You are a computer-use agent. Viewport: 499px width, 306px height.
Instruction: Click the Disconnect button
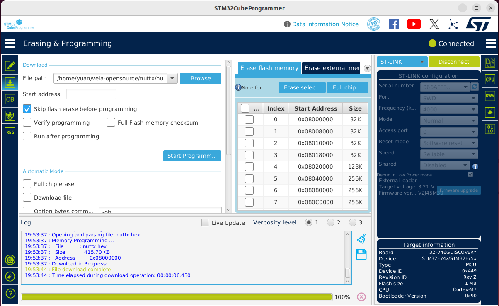click(x=454, y=62)
